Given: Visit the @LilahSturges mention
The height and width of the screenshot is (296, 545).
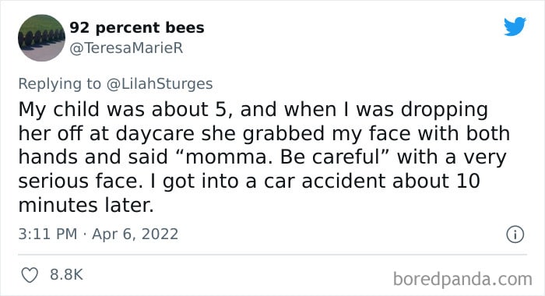Looking at the screenshot, I should coord(160,84).
